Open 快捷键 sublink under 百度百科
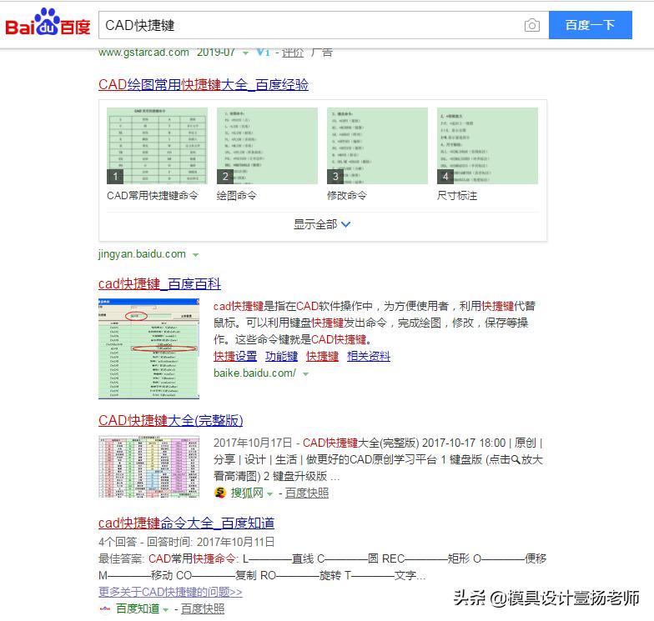654x621 pixels. (x=322, y=357)
